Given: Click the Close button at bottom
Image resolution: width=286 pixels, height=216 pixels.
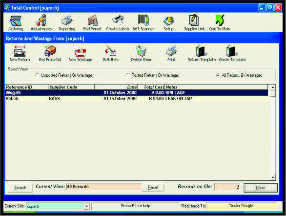Looking at the screenshot, I should 261,188.
